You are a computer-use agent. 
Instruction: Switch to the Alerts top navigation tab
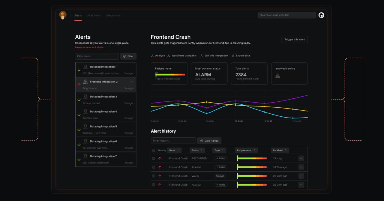click(x=78, y=15)
